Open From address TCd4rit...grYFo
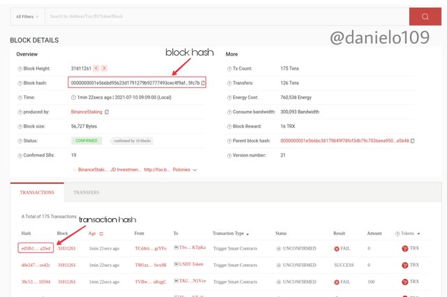The width and height of the screenshot is (447, 297). pyautogui.click(x=151, y=248)
